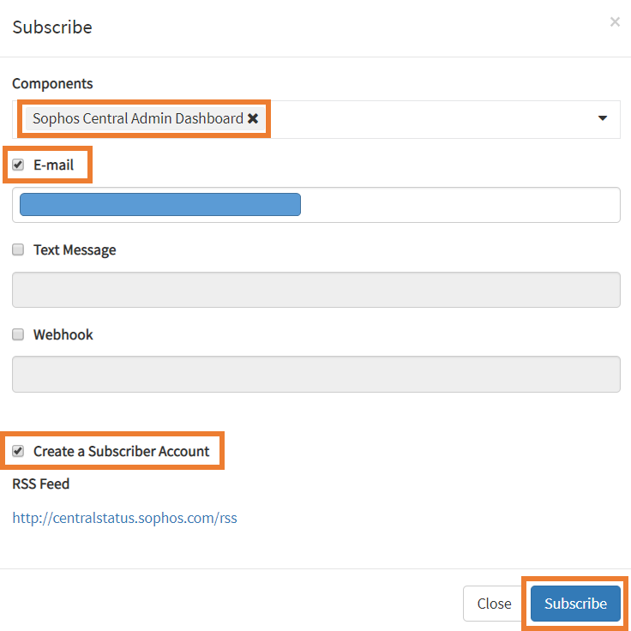Uncheck the E-mail checkbox
631x631 pixels.
coord(18,165)
